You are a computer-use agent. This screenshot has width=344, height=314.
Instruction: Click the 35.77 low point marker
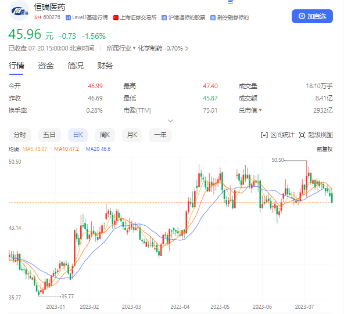pos(67,297)
